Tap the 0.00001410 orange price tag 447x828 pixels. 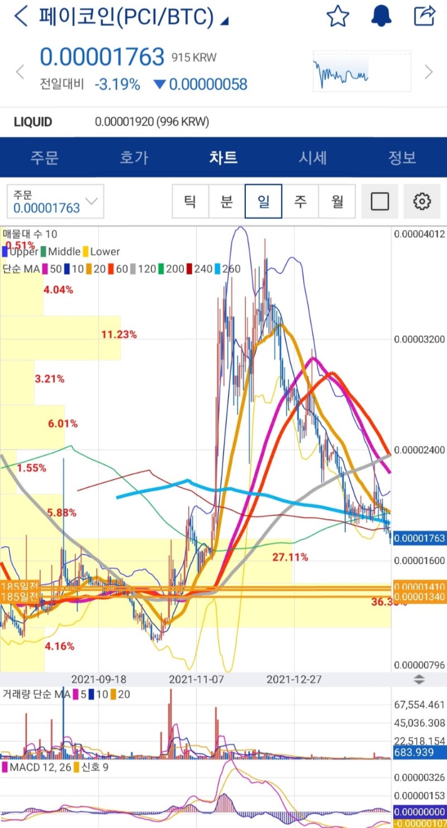click(420, 586)
